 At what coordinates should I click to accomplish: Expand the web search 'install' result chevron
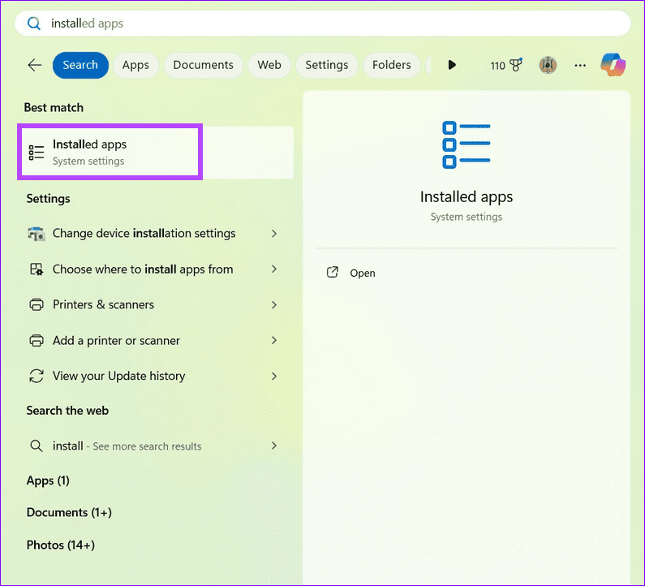(x=274, y=446)
